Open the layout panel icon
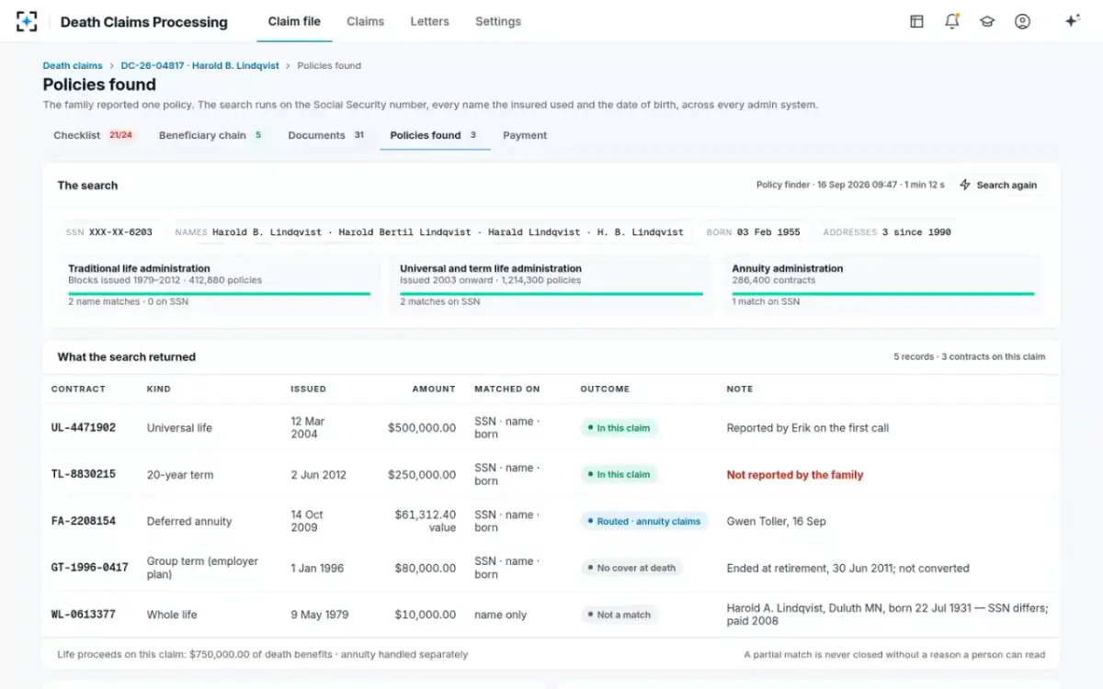Image resolution: width=1103 pixels, height=689 pixels. tap(916, 21)
